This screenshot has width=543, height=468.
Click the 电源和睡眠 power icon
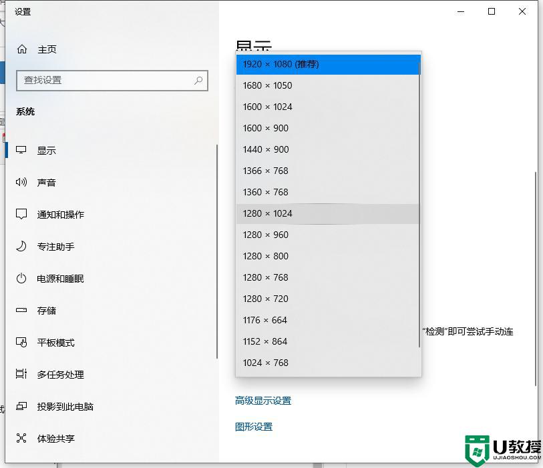coord(21,278)
